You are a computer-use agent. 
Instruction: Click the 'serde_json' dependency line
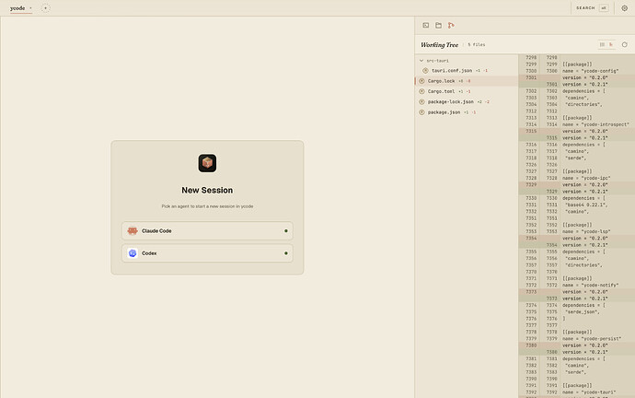point(582,311)
